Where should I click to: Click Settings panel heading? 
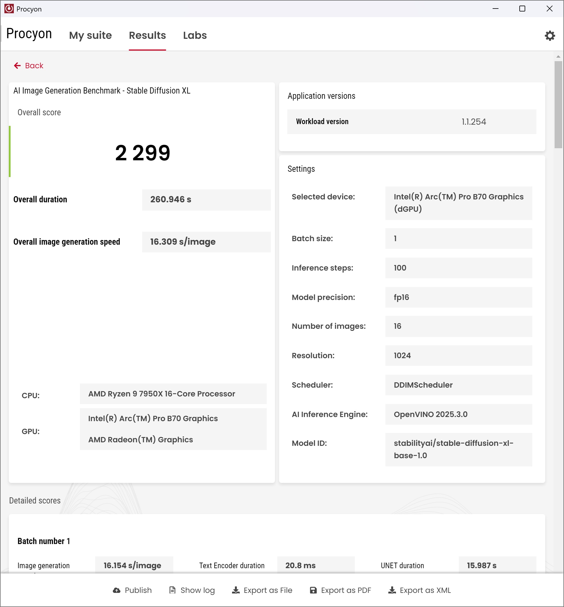(301, 169)
